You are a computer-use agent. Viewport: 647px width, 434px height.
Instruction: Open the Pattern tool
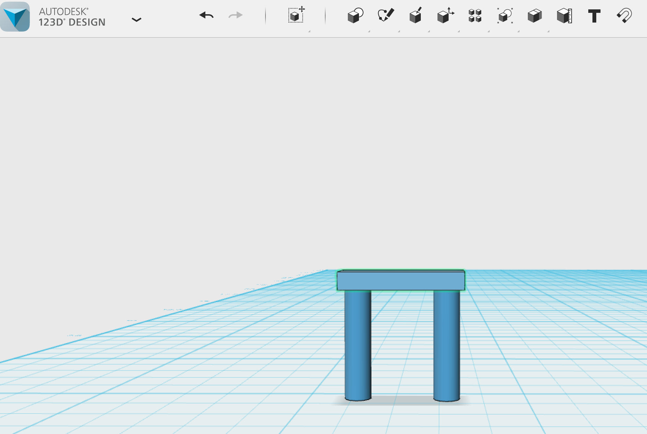pyautogui.click(x=475, y=16)
